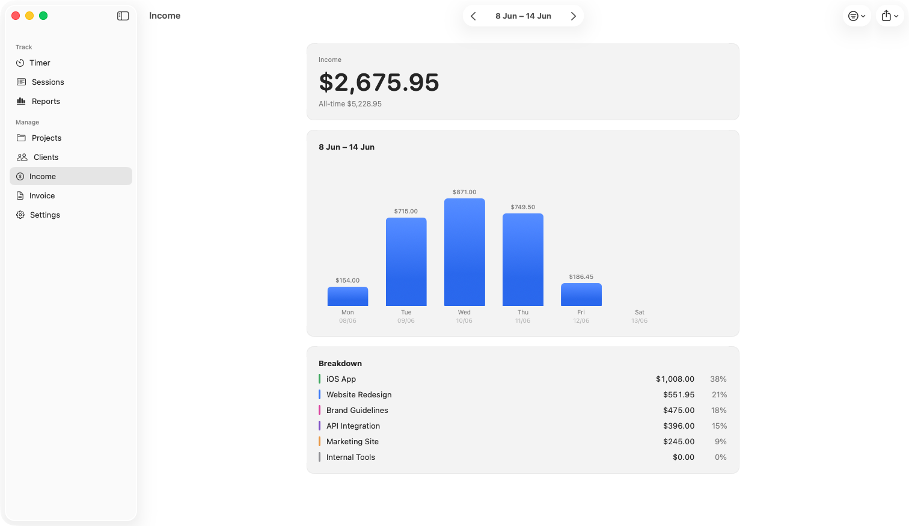Click the Monday $154.00 bar
This screenshot has height=526, width=909.
pos(347,296)
